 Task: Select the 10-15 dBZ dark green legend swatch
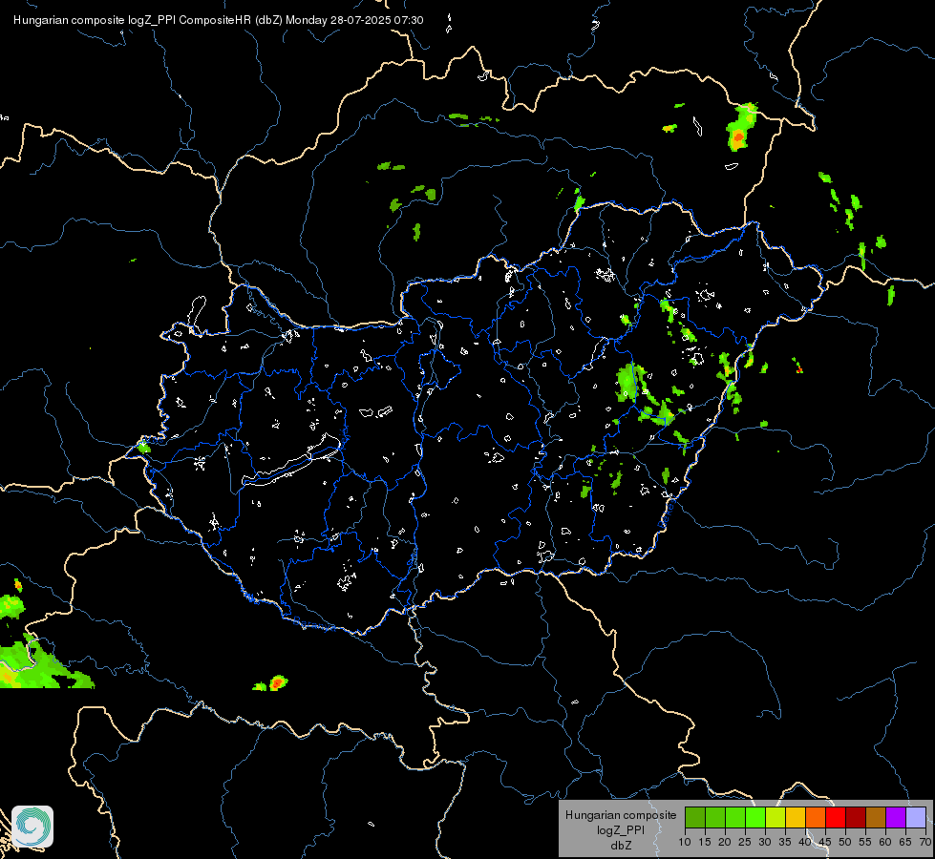pyautogui.click(x=694, y=817)
